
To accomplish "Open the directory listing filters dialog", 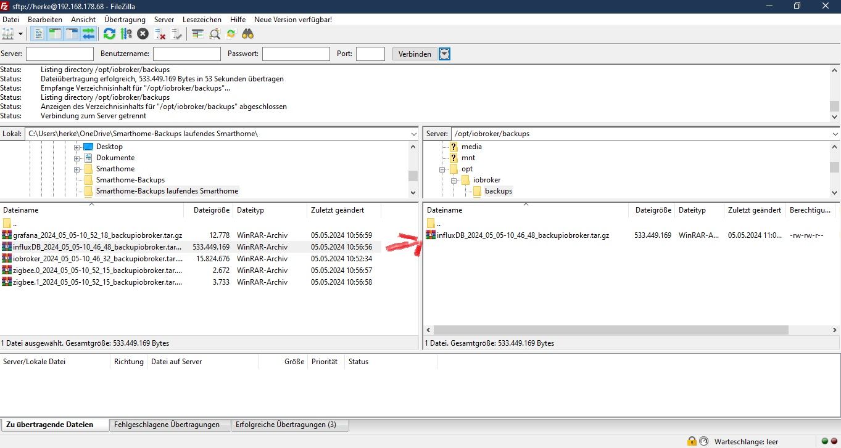I will pyautogui.click(x=197, y=34).
